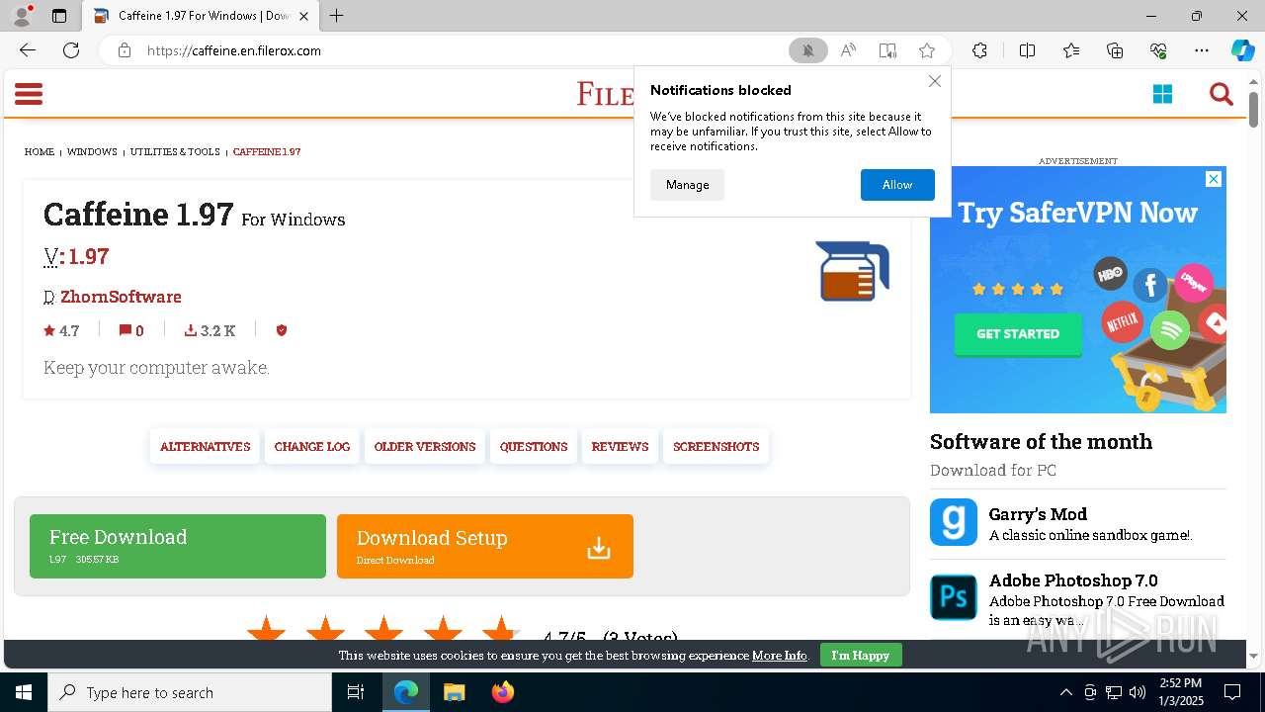The image size is (1265, 712).
Task: Open the volume control
Action: pos(1138,692)
